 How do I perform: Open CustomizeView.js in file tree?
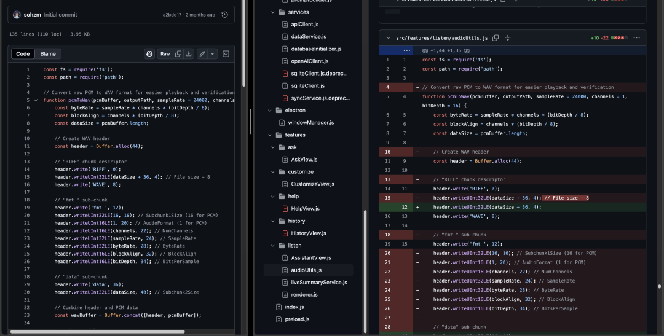pos(312,184)
